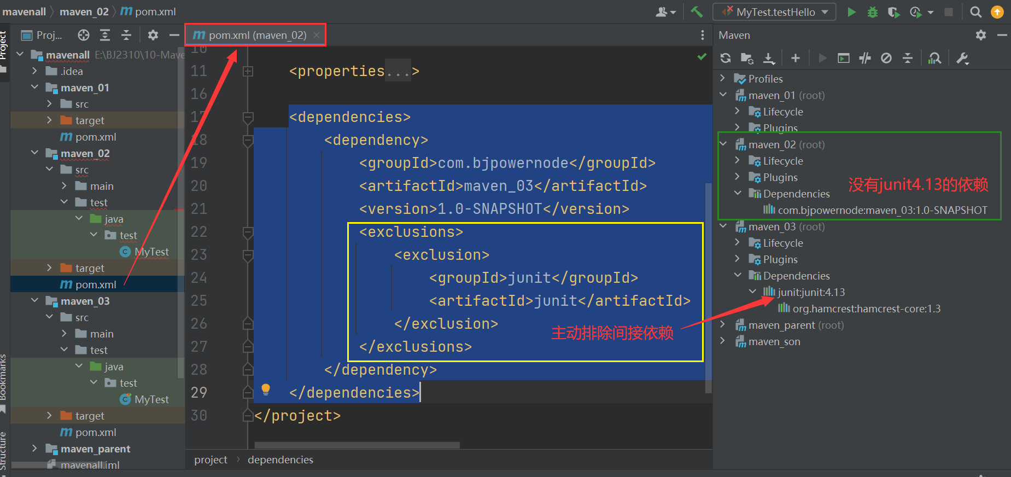This screenshot has height=477, width=1011.
Task: Run Maven build play icon
Action: (822, 58)
